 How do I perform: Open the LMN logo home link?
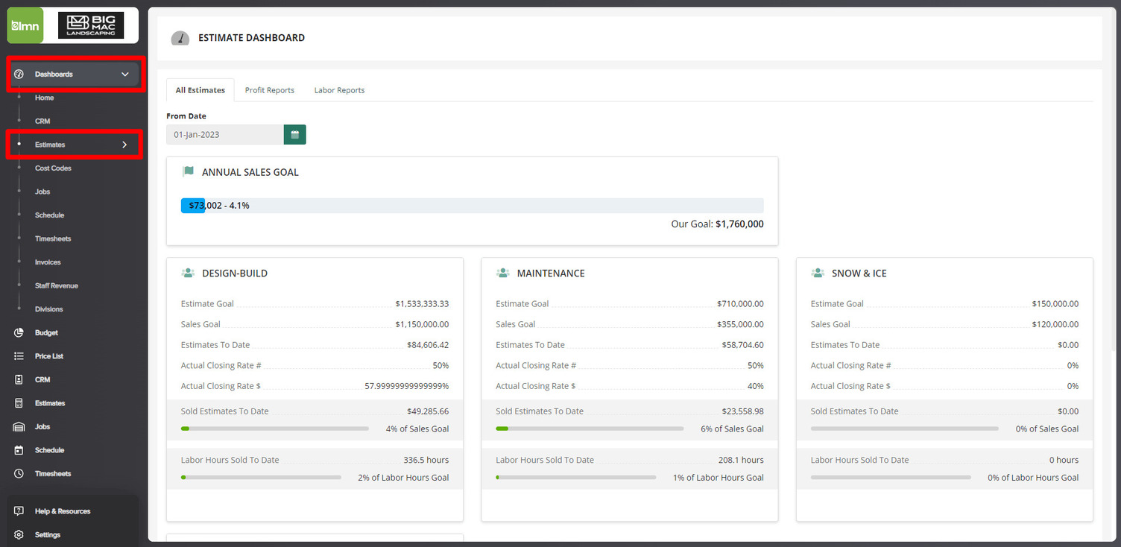pos(25,25)
